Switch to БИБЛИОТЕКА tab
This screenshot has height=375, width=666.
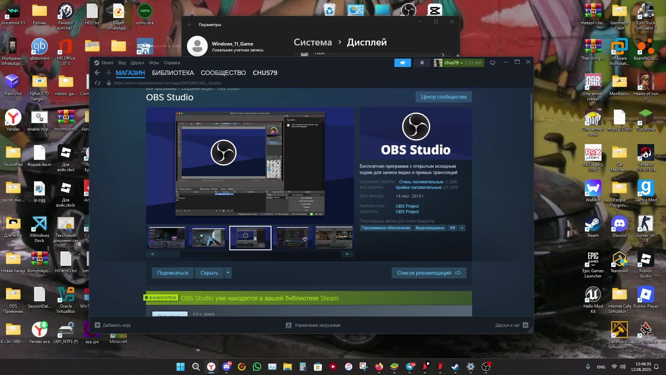173,73
